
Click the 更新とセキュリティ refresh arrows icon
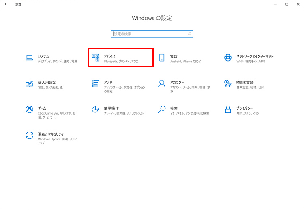[29, 136]
